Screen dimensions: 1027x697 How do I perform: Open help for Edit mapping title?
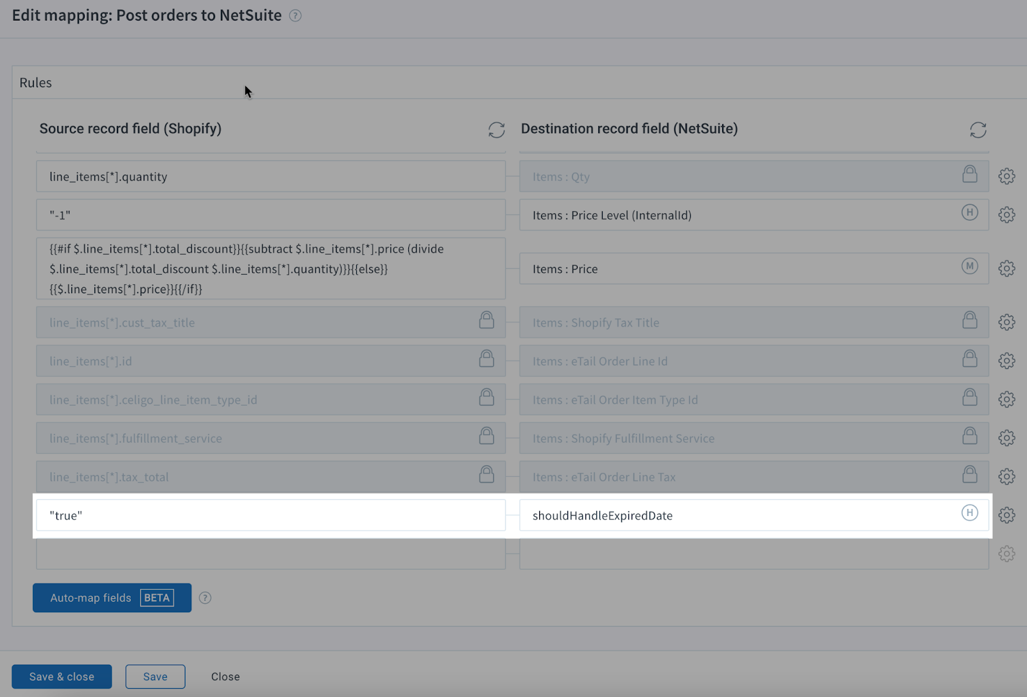click(x=295, y=15)
